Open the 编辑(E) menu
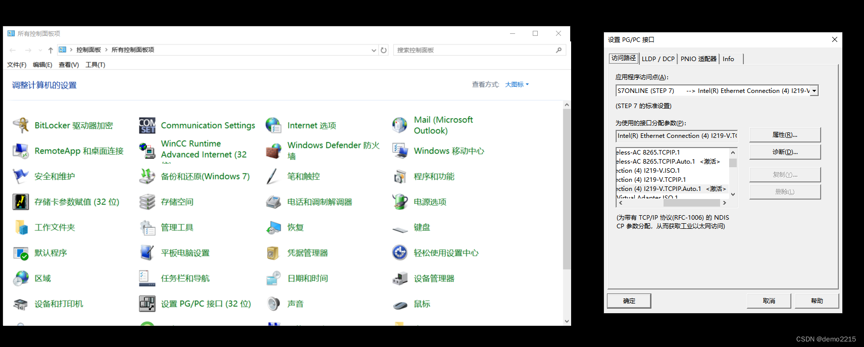 (x=42, y=65)
